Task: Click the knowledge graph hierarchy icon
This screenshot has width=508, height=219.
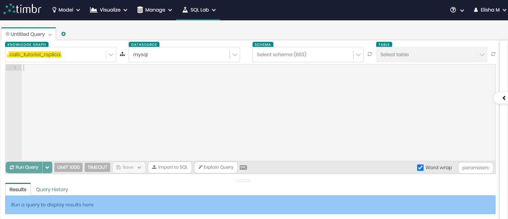Action: [x=122, y=55]
